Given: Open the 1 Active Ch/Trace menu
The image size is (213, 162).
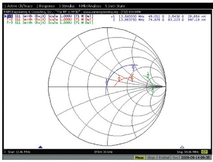Looking at the screenshot, I should (x=18, y=6).
